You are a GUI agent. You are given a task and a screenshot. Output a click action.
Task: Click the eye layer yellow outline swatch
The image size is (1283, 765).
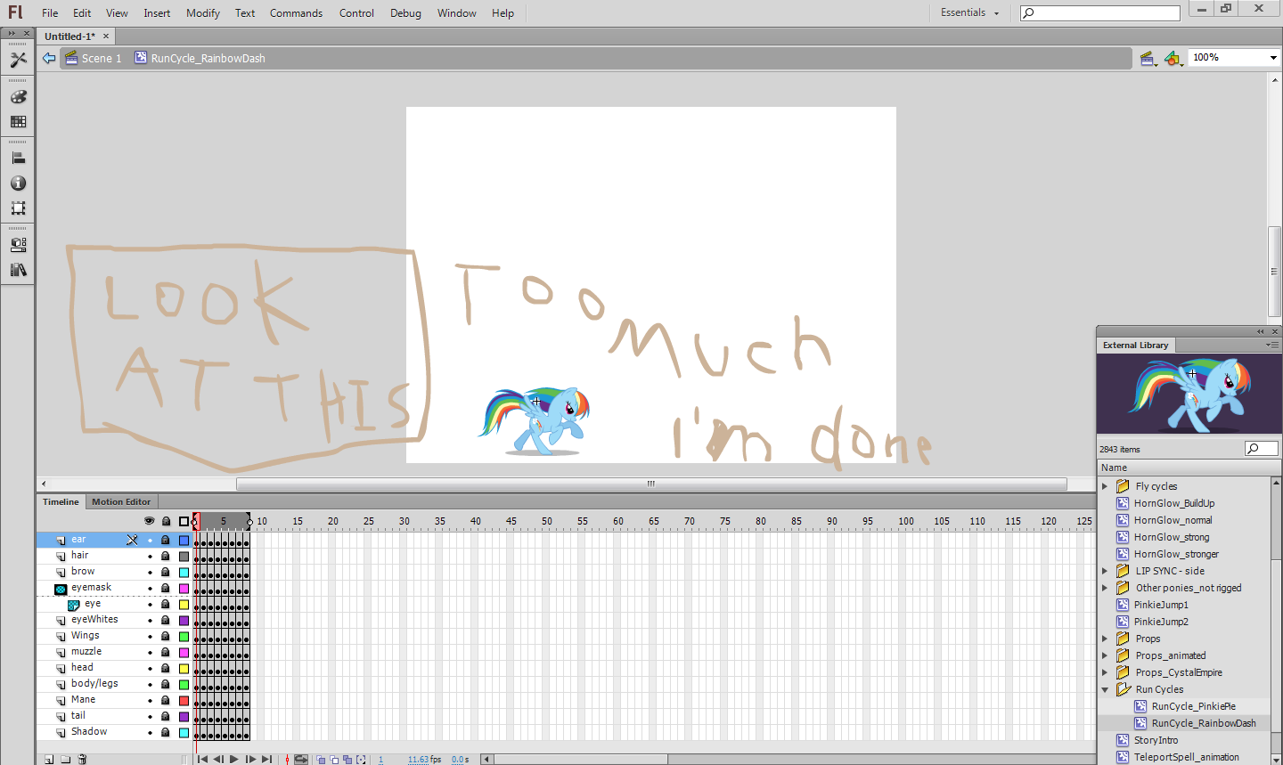tap(184, 605)
